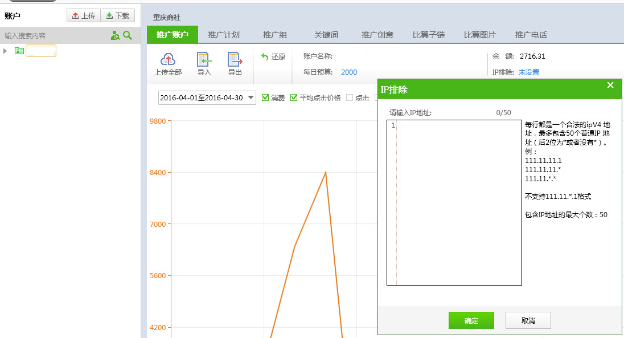This screenshot has width=624, height=338.
Task: Disable the 消费 checkbox
Action: coord(265,97)
